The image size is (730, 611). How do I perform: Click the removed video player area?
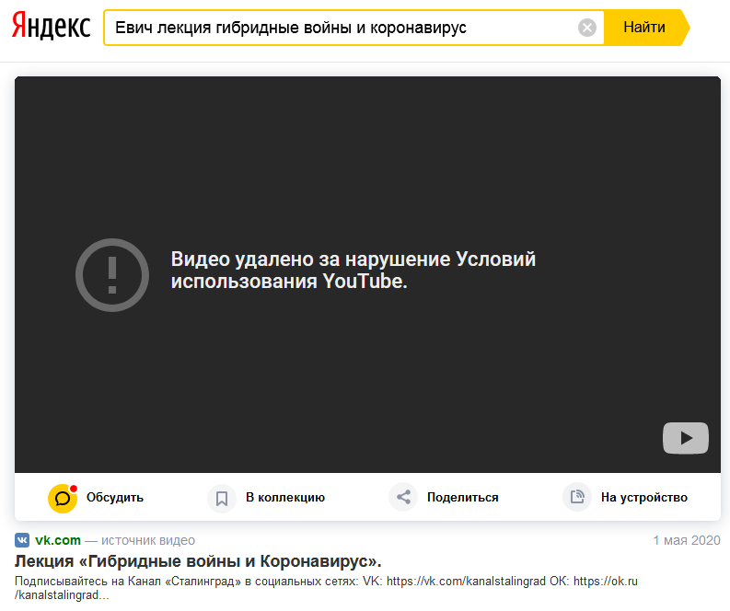point(368,274)
